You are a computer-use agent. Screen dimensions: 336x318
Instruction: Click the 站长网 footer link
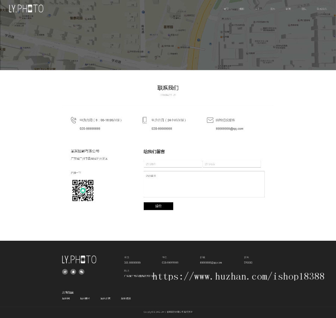pyautogui.click(x=66, y=298)
